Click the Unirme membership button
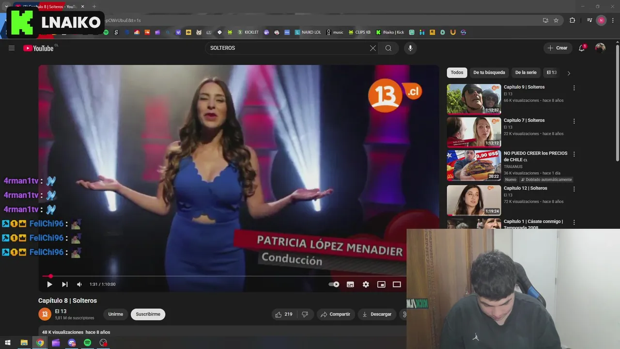The width and height of the screenshot is (620, 349). [x=115, y=314]
